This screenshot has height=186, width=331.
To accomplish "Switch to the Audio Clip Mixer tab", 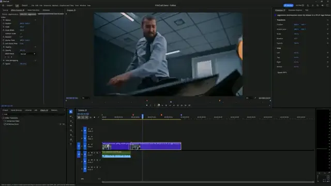I will (x=33, y=10).
